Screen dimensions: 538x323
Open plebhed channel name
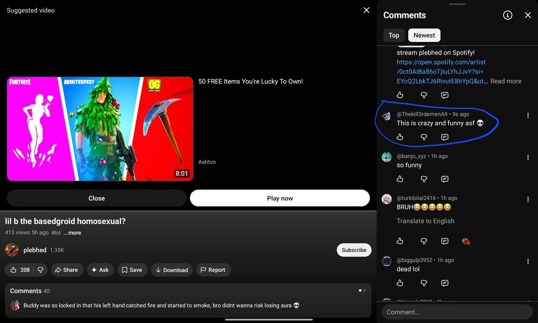(x=35, y=250)
